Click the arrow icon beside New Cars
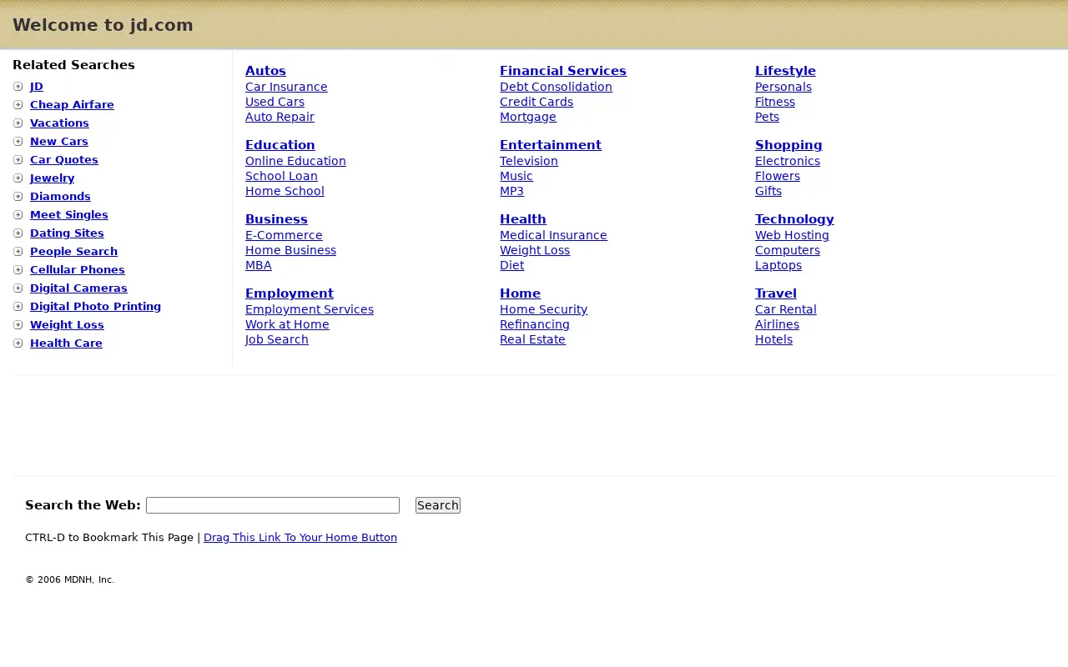This screenshot has width=1068, height=667. click(x=18, y=142)
